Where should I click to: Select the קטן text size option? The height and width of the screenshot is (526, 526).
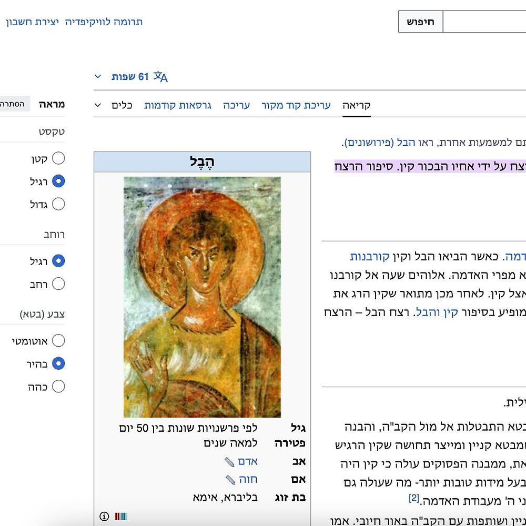point(58,158)
